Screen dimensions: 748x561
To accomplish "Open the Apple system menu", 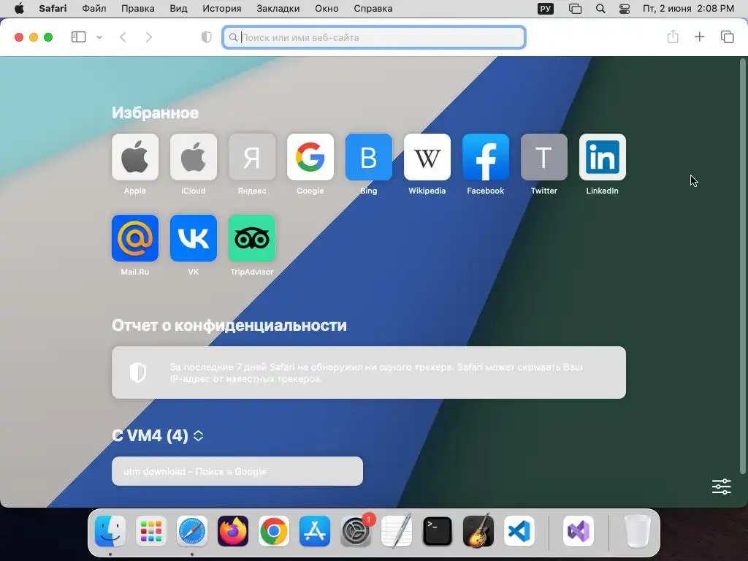I will click(19, 9).
